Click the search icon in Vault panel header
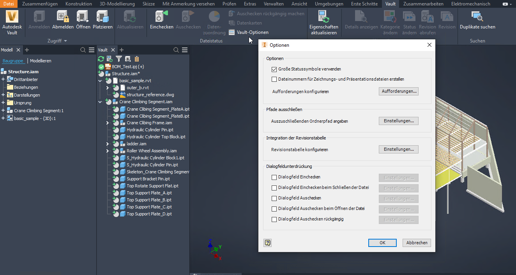 coord(176,50)
